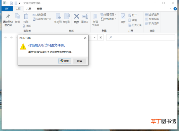Viewport: 179px width, 131px height.
Task: Click Select none (全部取消)
Action: pos(152,19)
